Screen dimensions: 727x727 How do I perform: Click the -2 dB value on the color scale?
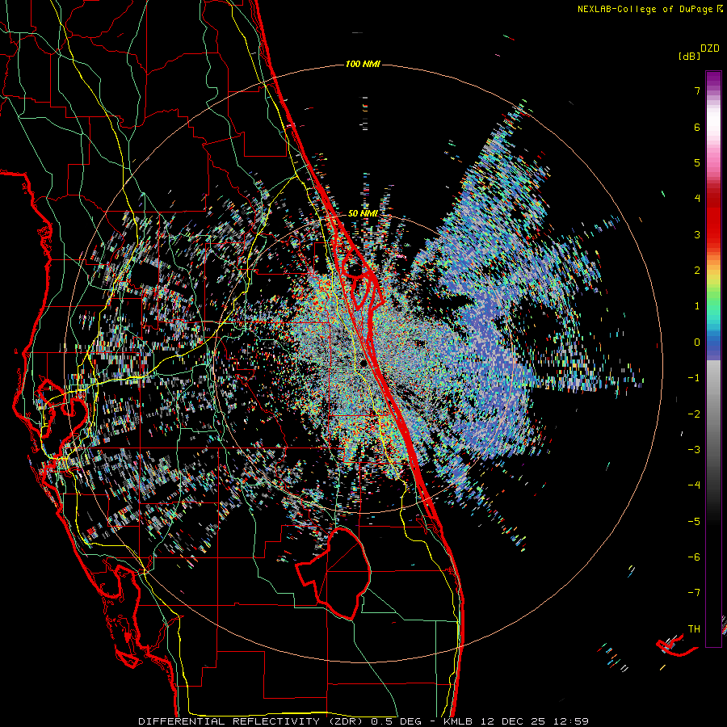pos(694,414)
